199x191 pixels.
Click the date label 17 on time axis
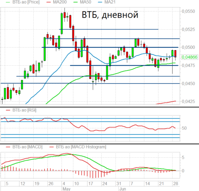(x=91, y=184)
